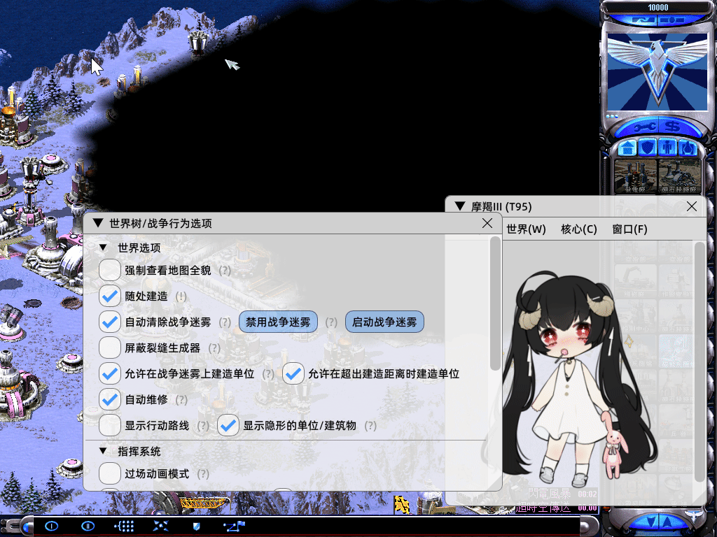Uncheck the 显示隐形的单位/建筑物 checkbox
The width and height of the screenshot is (717, 537).
pos(228,426)
